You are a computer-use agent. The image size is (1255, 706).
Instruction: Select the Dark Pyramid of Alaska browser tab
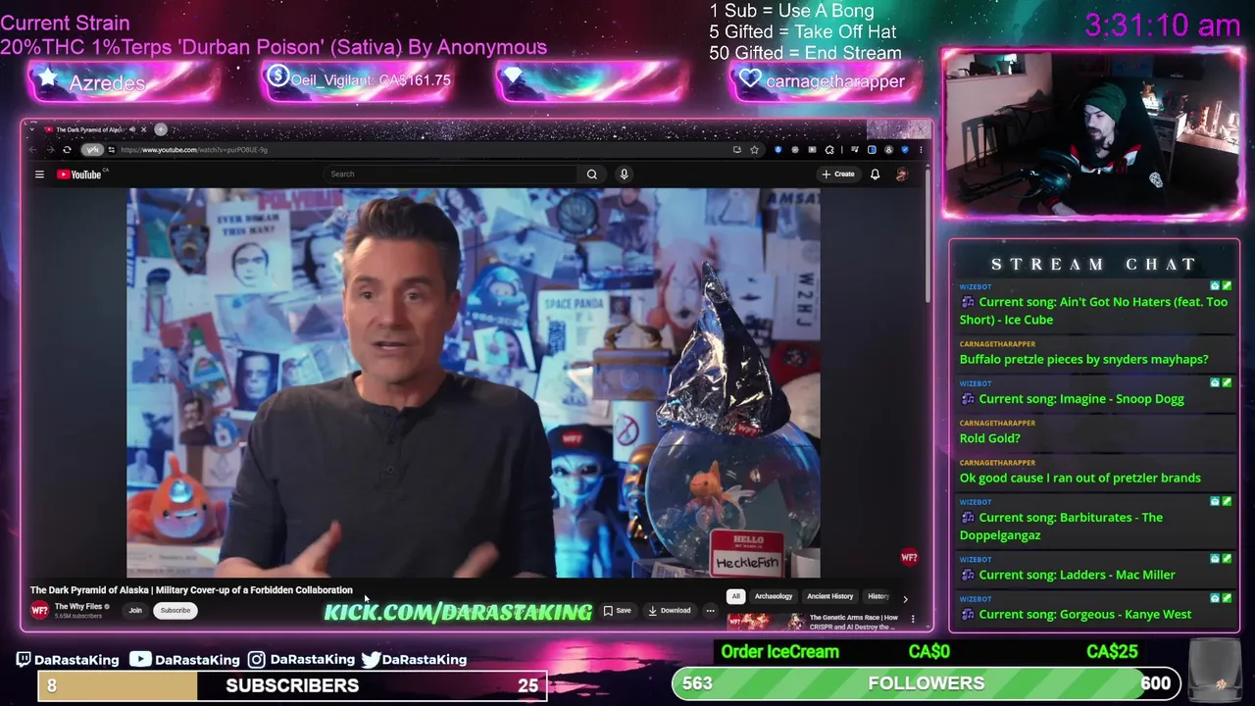pos(88,129)
